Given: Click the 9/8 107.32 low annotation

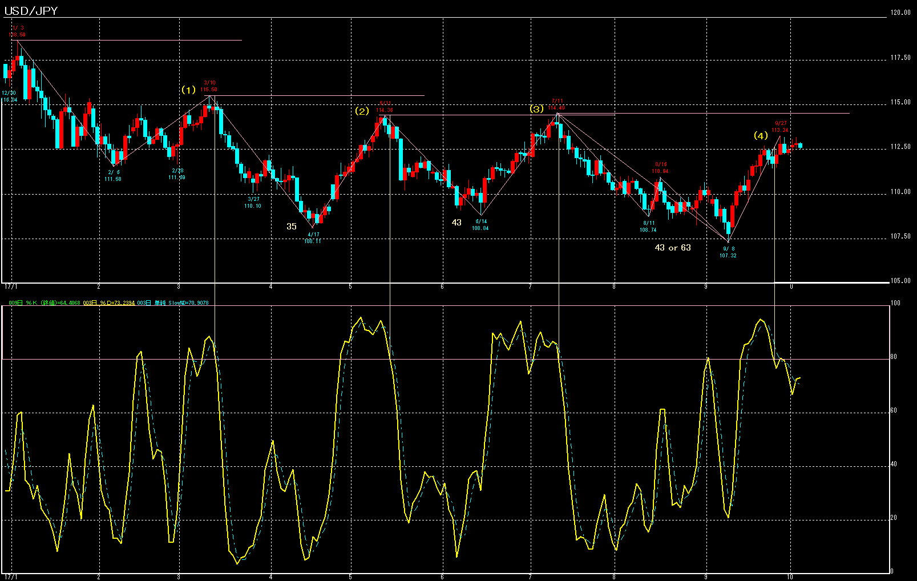Looking at the screenshot, I should click(729, 252).
